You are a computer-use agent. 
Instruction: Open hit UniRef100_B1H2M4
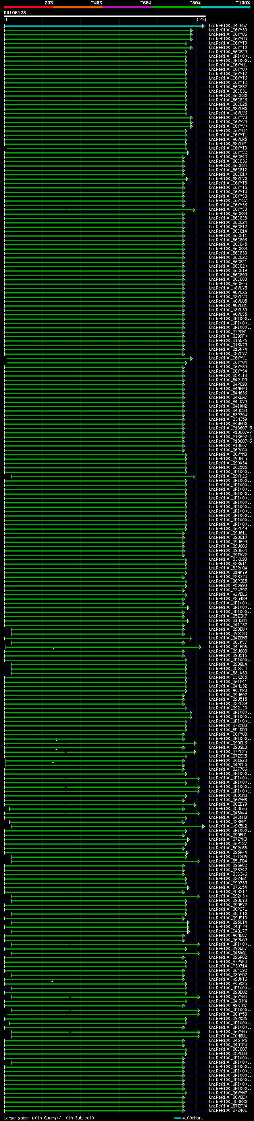click(x=228, y=621)
